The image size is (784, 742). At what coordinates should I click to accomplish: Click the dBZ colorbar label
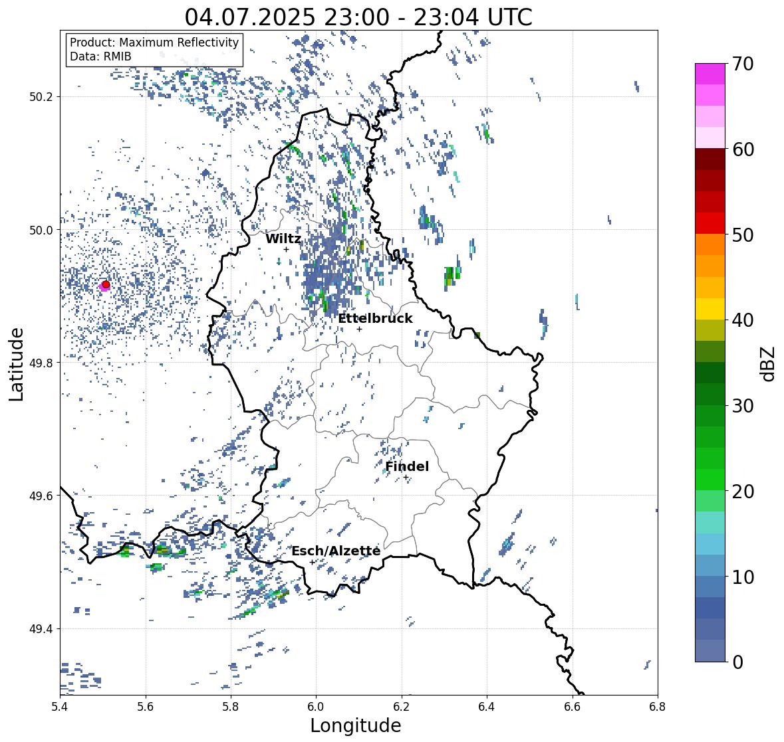tap(769, 363)
